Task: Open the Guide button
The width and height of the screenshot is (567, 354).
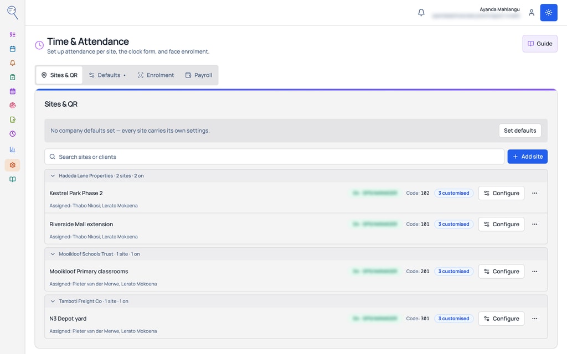Action: [539, 44]
